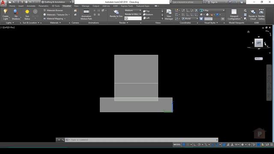Image resolution: width=274 pixels, height=154 pixels.
Task: Switch to the Manage ribbon tab
Action: pos(86,6)
